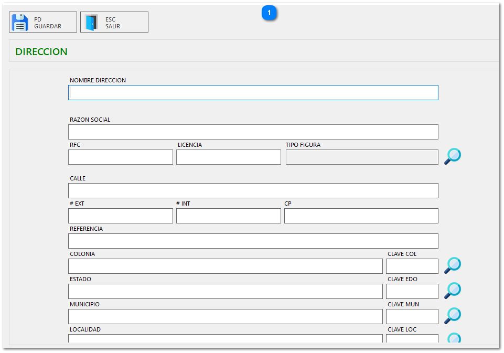Click the CP postal code field
This screenshot has height=353, width=504.
(361, 216)
